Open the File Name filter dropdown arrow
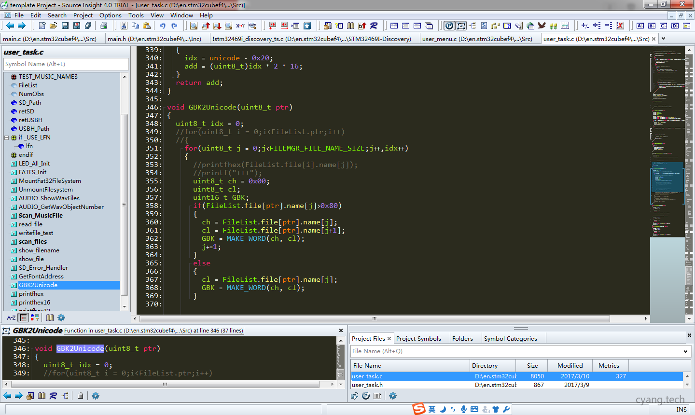 click(x=685, y=351)
